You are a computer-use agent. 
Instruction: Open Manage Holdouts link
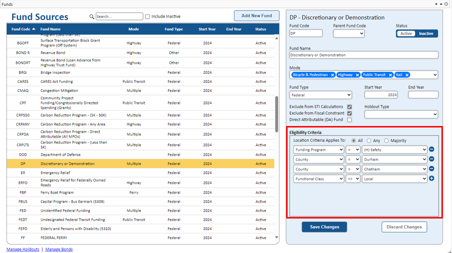click(23, 249)
